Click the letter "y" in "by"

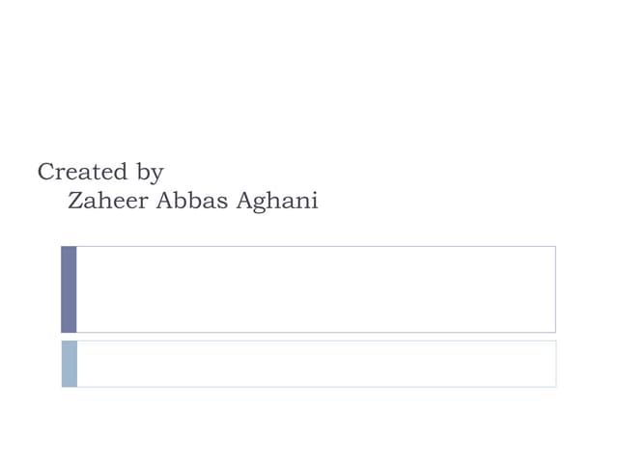157,176
